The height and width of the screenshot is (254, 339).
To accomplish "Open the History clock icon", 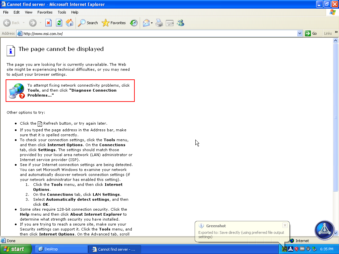I will [134, 23].
